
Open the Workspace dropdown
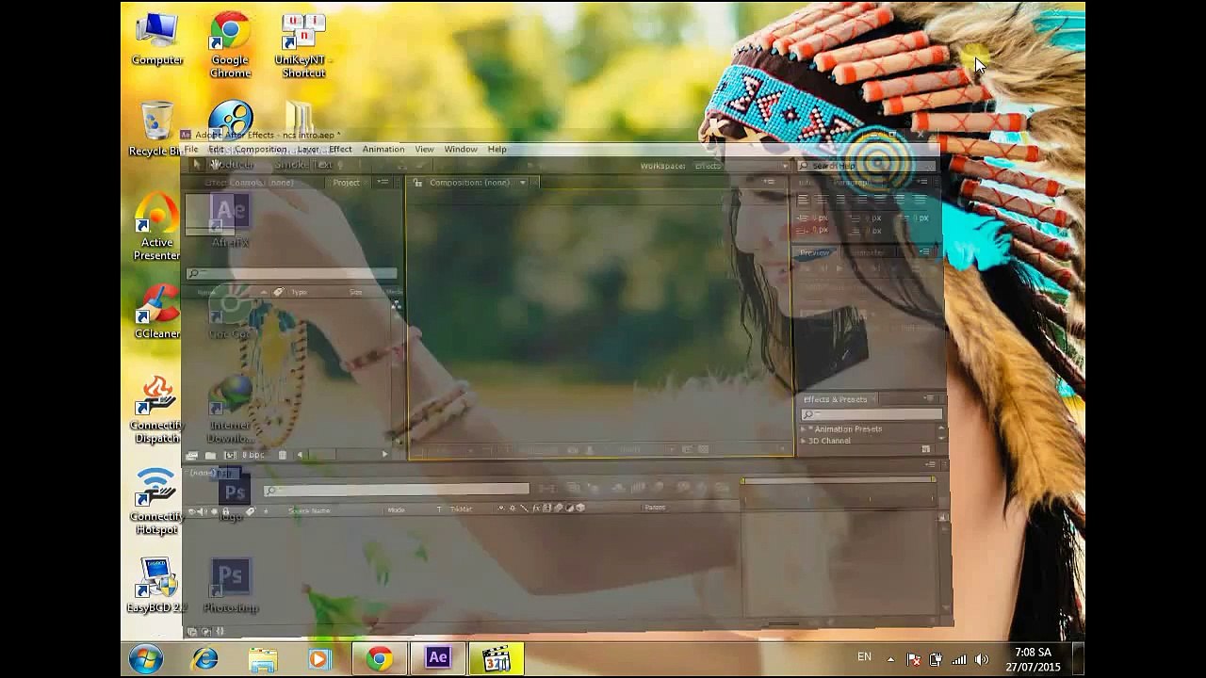coord(740,166)
